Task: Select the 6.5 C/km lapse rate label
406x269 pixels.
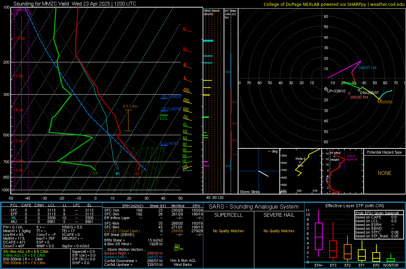Action: pyautogui.click(x=130, y=106)
